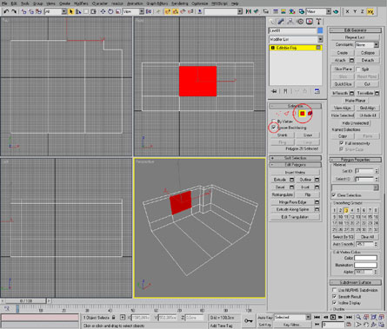Open the selection filter All dropdown
The width and height of the screenshot is (387, 329).
[56, 11]
